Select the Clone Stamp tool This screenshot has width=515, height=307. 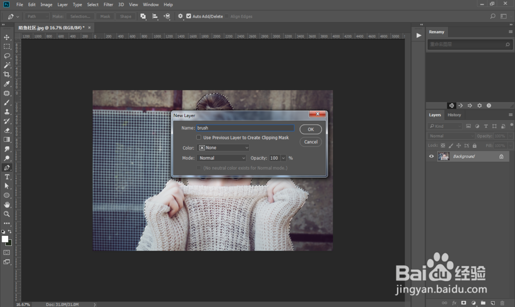click(7, 112)
